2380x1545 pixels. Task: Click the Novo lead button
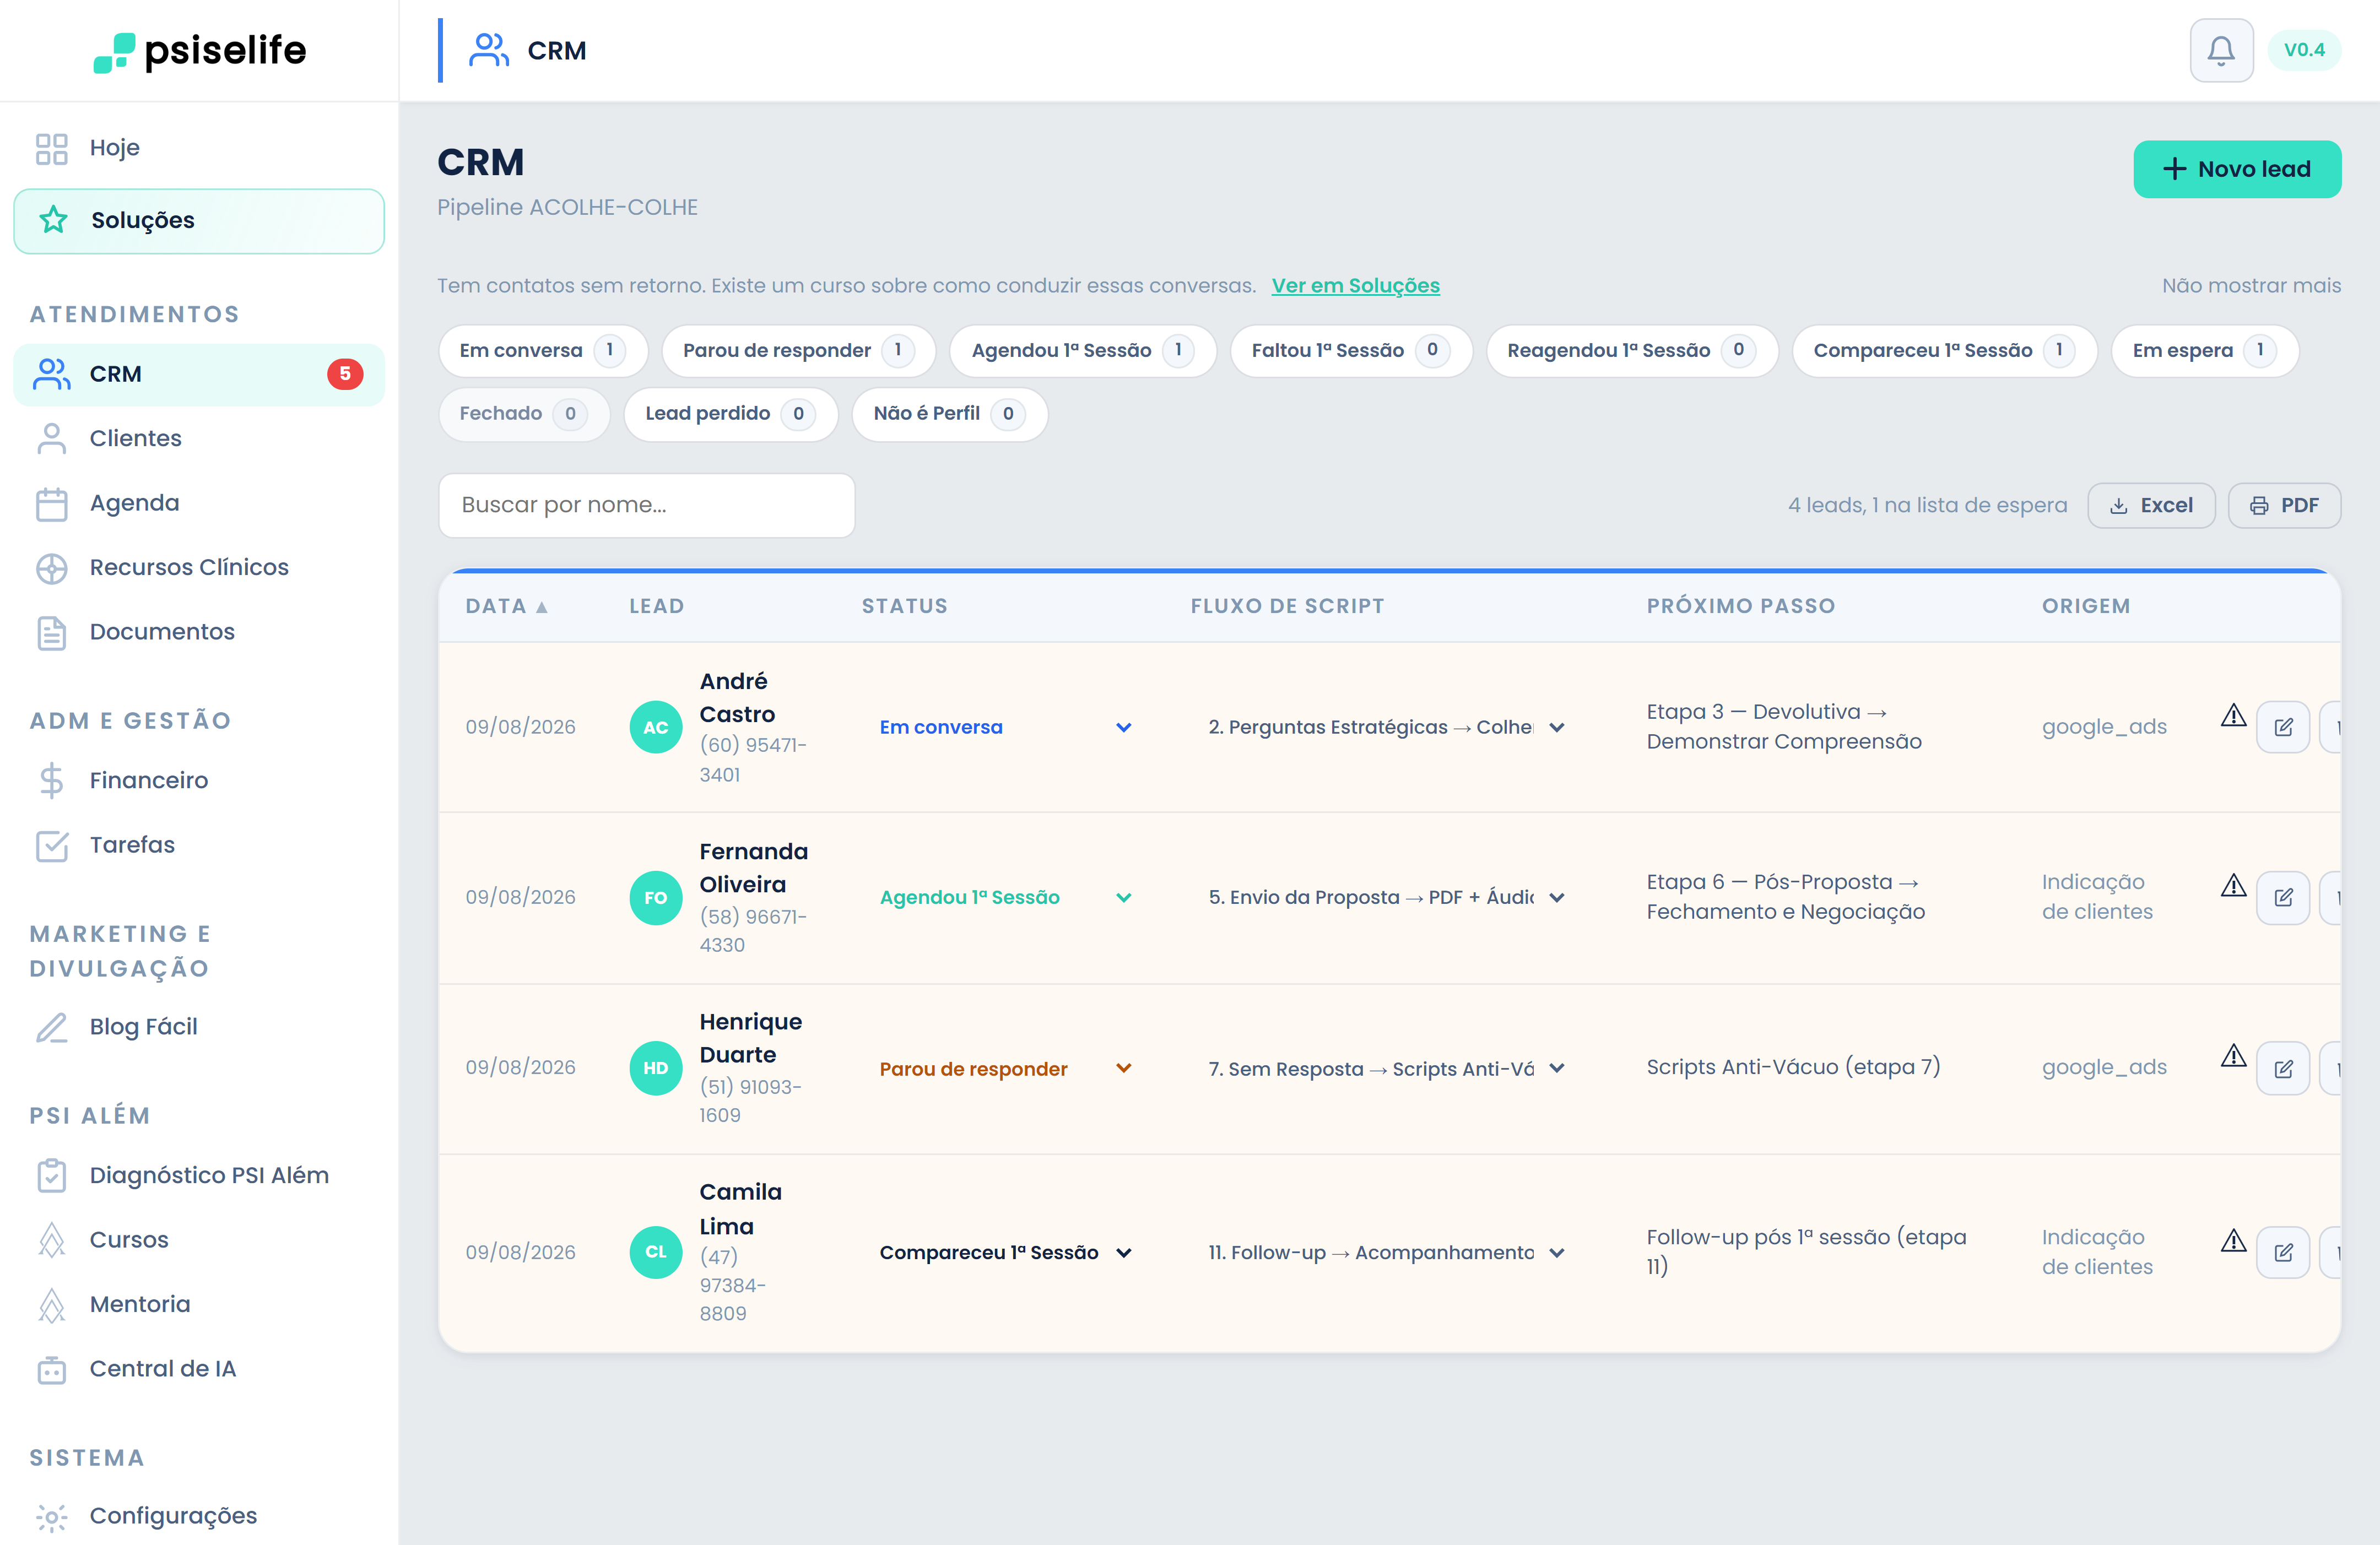pyautogui.click(x=2237, y=169)
